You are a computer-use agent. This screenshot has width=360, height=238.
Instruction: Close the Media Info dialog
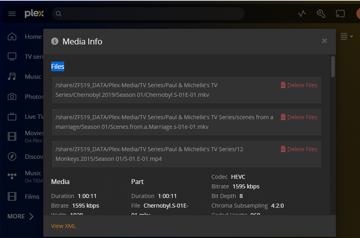pos(324,41)
